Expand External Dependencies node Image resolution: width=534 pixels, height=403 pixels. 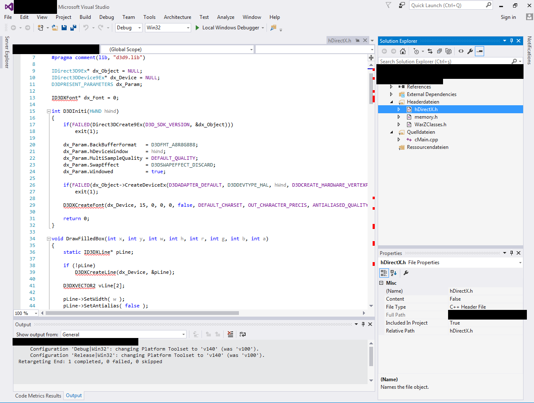pyautogui.click(x=391, y=94)
